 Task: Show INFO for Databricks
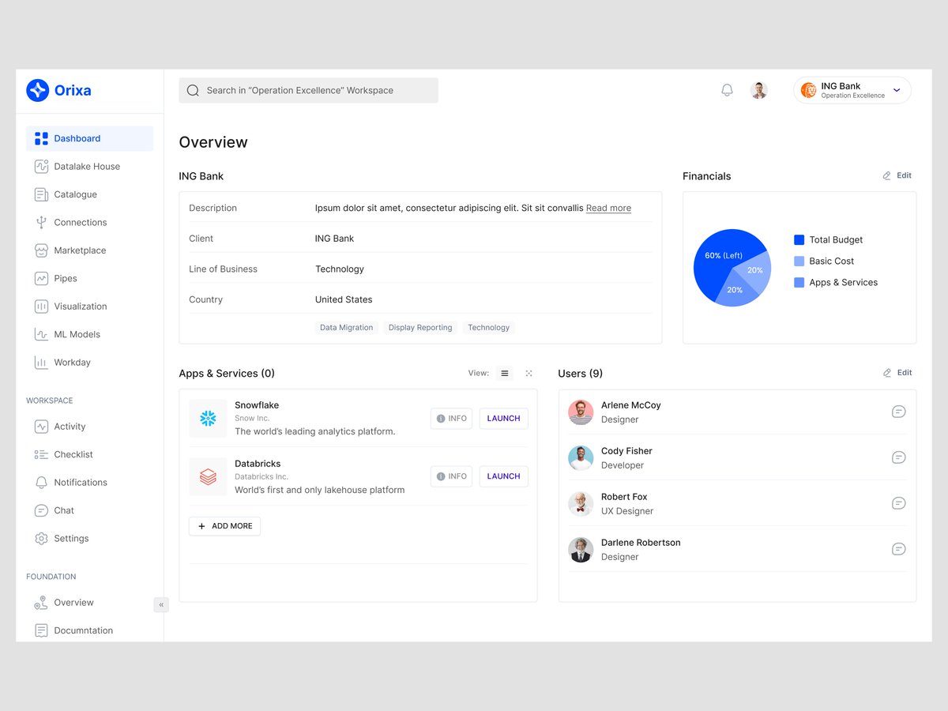pyautogui.click(x=451, y=476)
